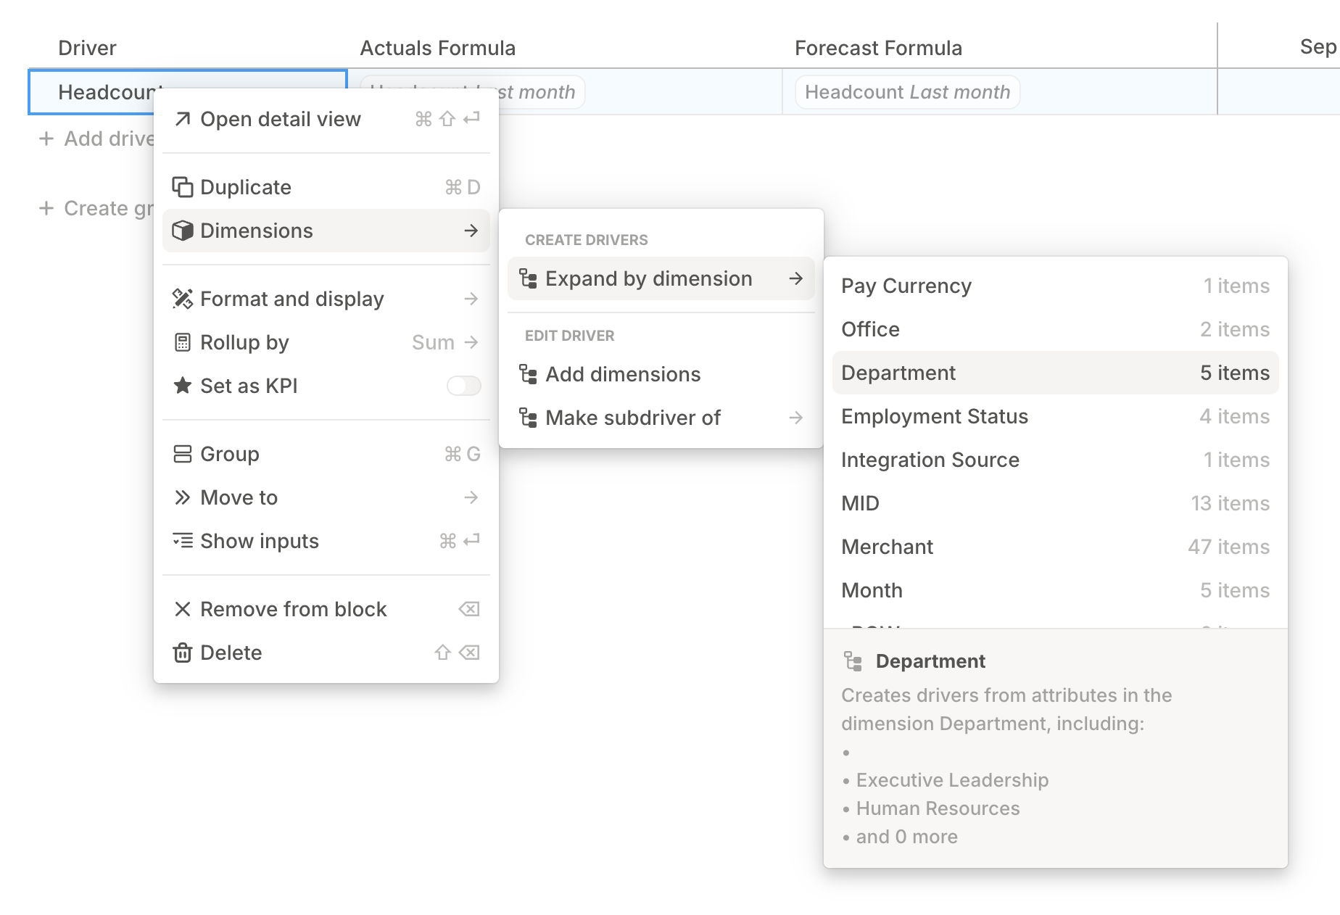Click the Dimensions cube icon
The width and height of the screenshot is (1340, 915).
pos(183,231)
